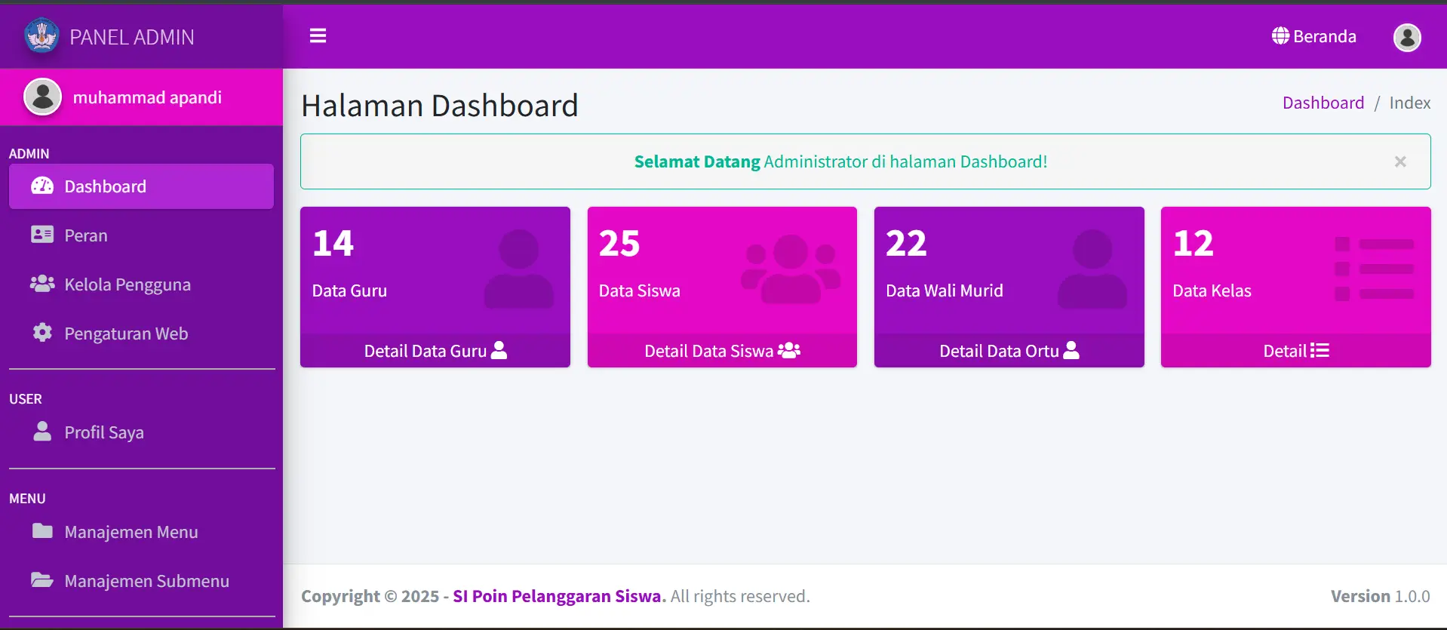Open the user account avatar in top bar
This screenshot has width=1447, height=630.
coord(1407,37)
